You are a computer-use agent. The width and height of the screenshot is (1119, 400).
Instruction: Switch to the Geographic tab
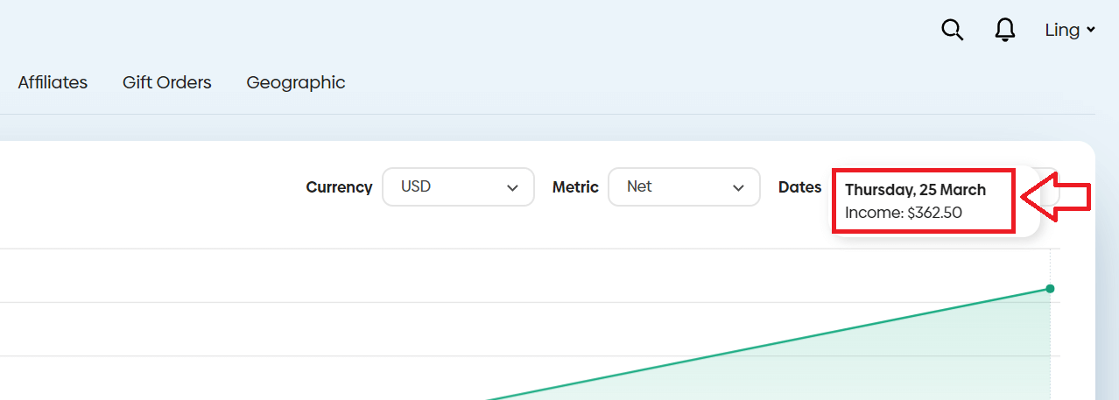[x=296, y=82]
